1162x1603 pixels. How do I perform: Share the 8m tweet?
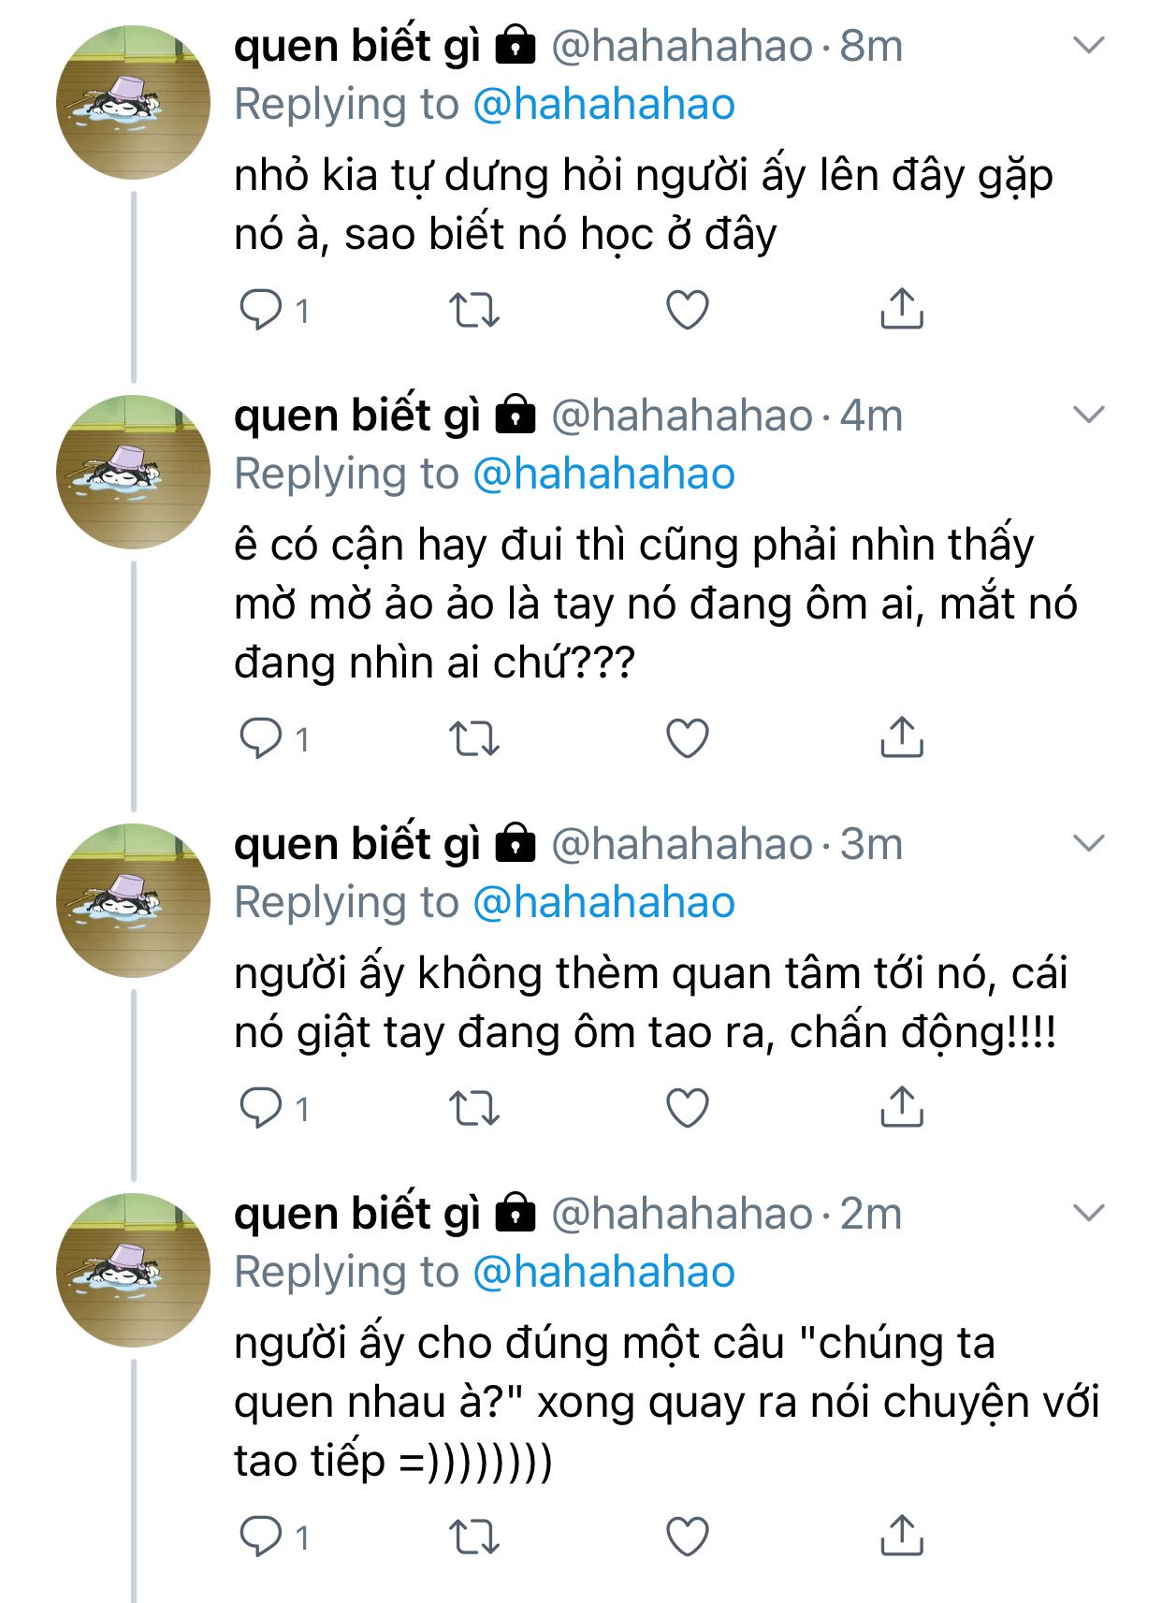(901, 310)
